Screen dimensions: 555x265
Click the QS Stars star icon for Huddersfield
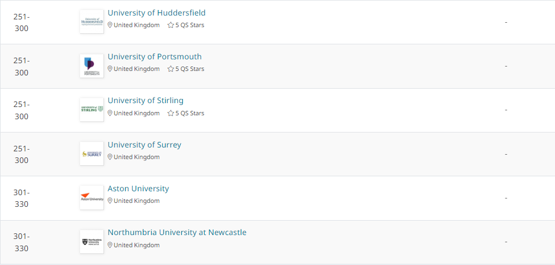coord(171,25)
